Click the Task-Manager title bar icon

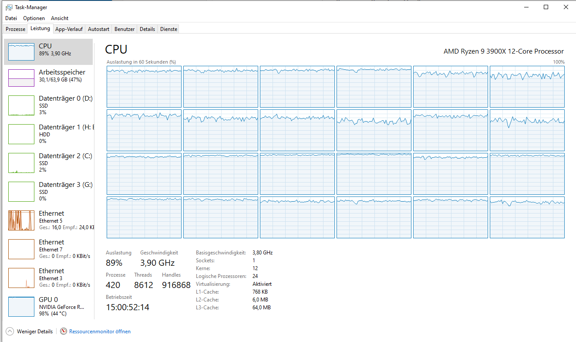[x=9, y=7]
